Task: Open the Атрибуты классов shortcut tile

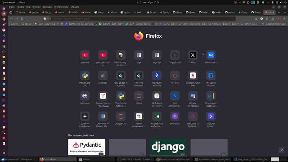Action: click(157, 76)
